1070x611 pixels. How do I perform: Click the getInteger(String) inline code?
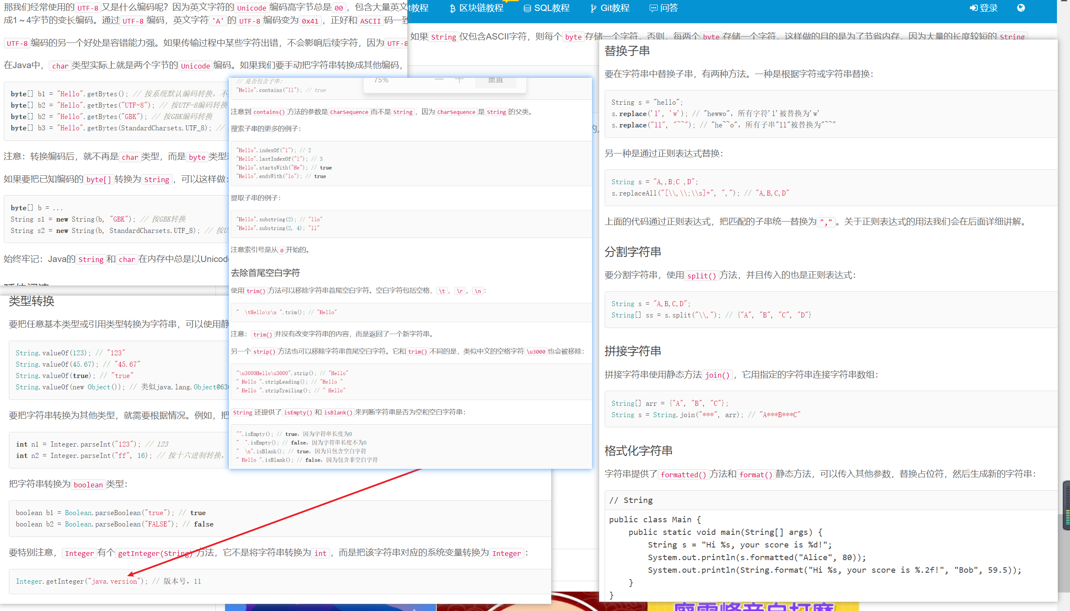click(155, 553)
